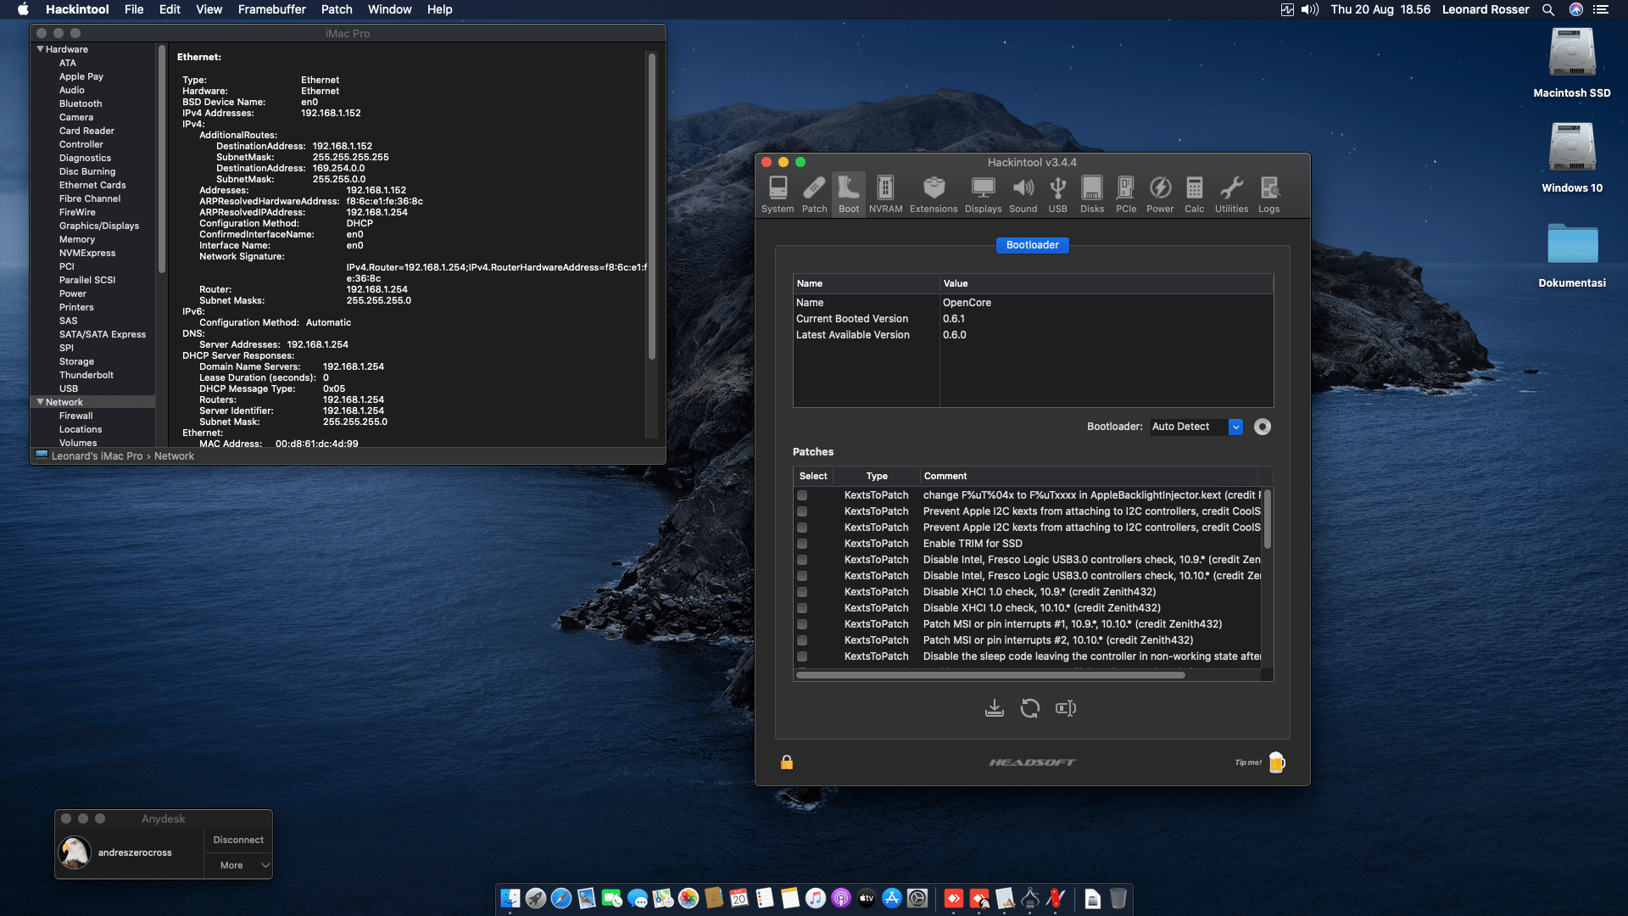This screenshot has height=916, width=1628.
Task: Enable the Enable TRIM for SSD patch checkbox
Action: tap(802, 544)
